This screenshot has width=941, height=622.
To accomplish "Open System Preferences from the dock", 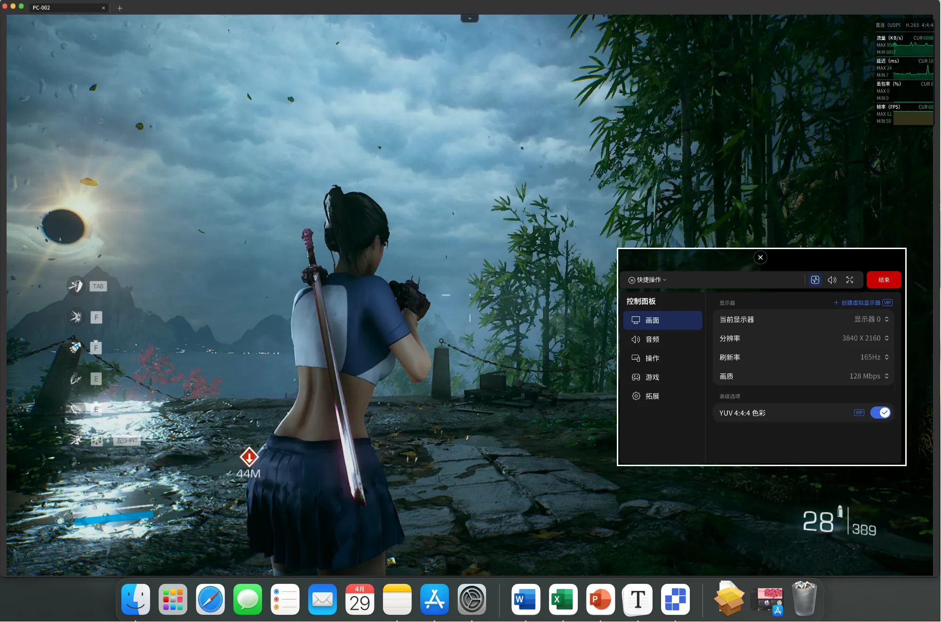I will click(471, 599).
